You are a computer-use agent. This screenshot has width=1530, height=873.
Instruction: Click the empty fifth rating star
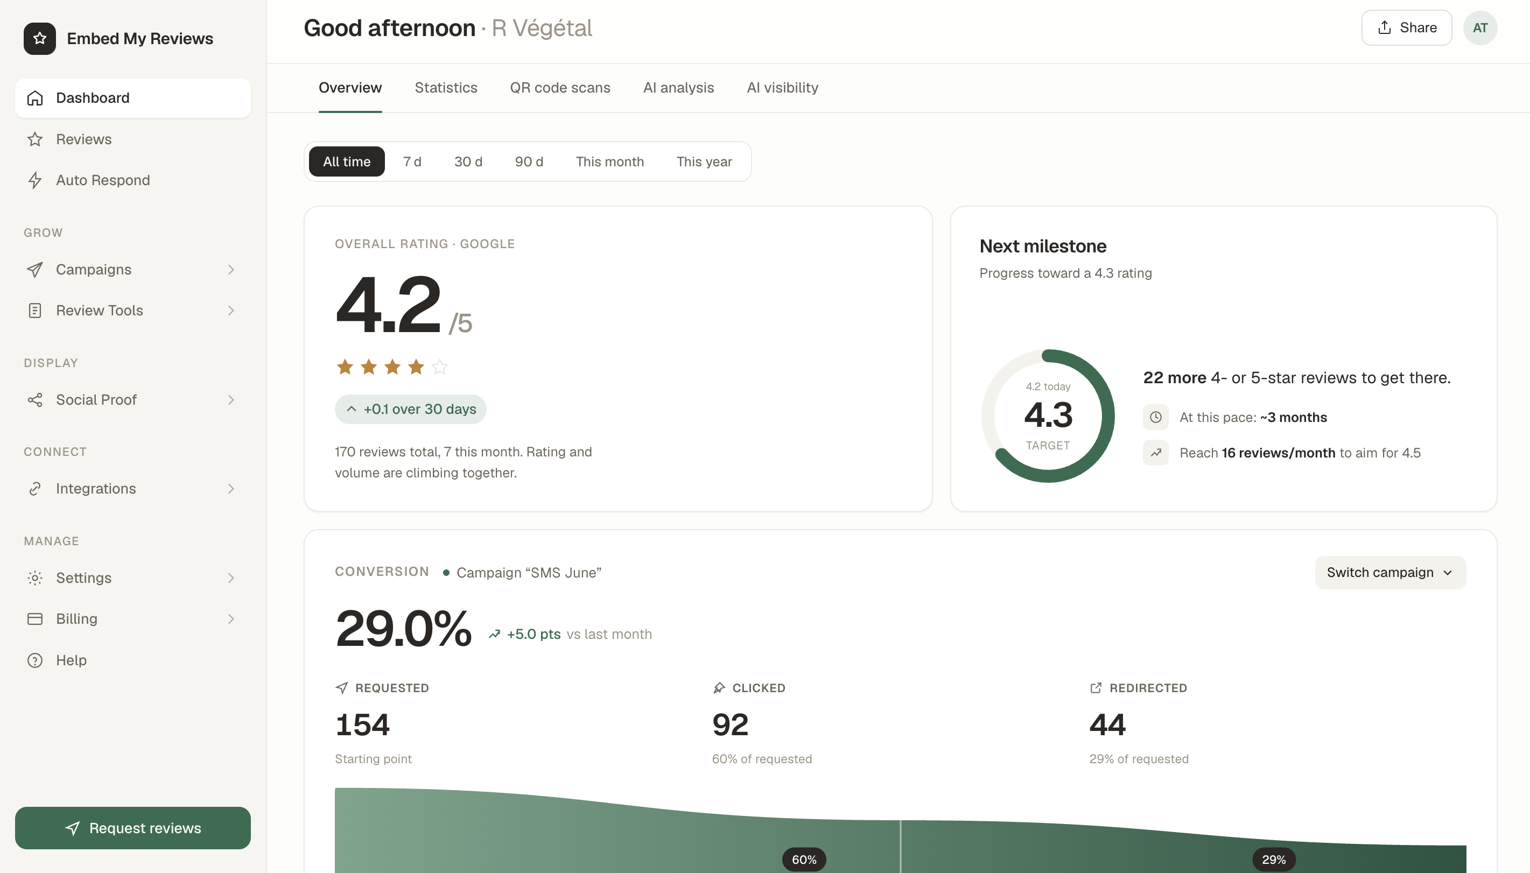(x=439, y=367)
